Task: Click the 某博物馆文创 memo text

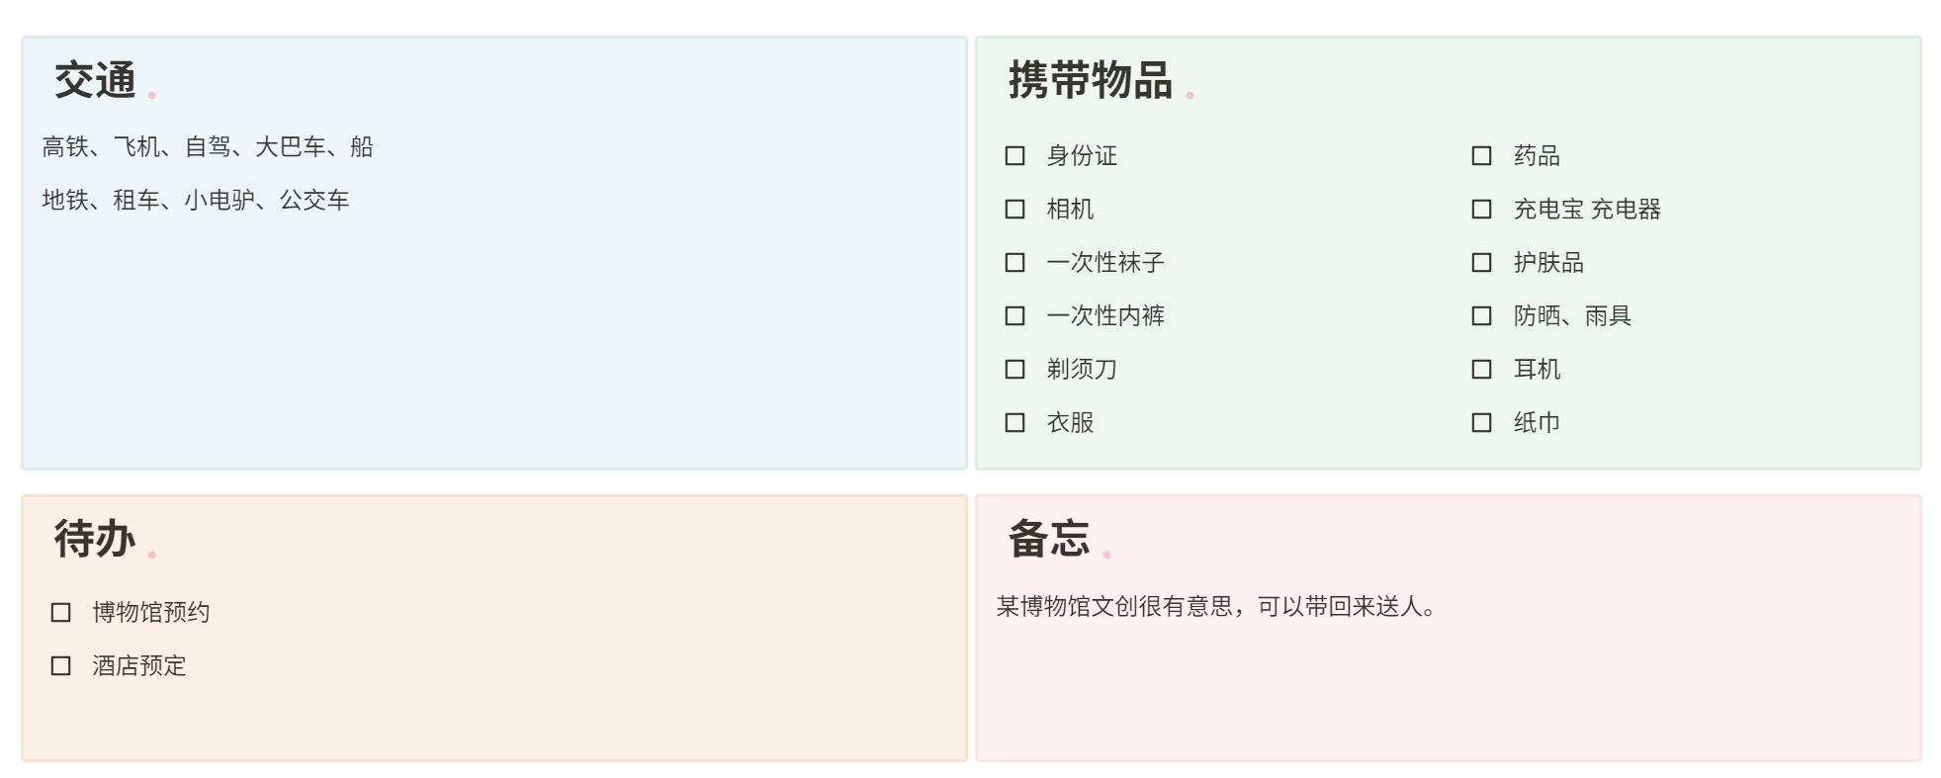Action: tap(1216, 606)
